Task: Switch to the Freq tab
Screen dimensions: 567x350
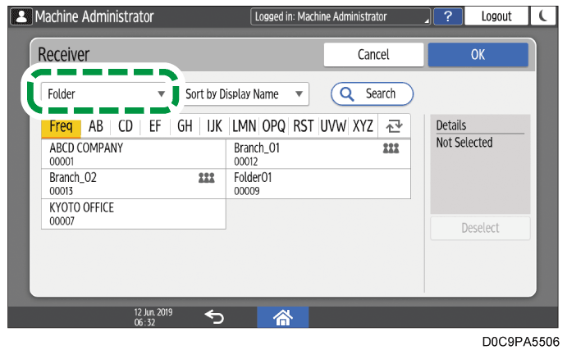Action: (x=61, y=126)
